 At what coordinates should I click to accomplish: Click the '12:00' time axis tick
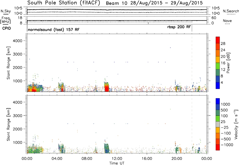pyautogui.click(x=117, y=159)
